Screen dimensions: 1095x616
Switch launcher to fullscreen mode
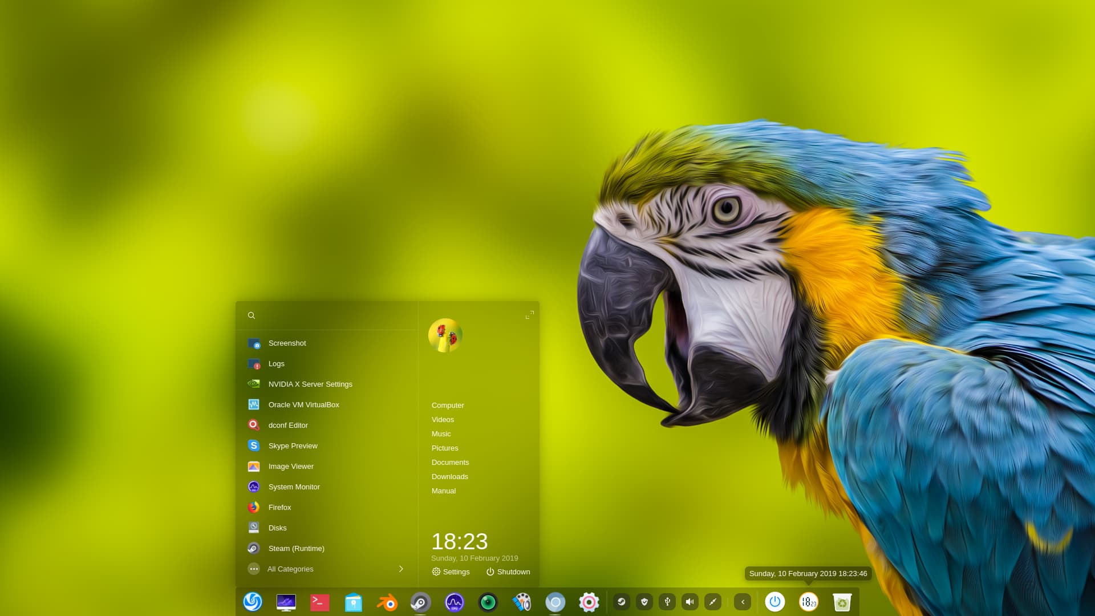[x=530, y=315]
